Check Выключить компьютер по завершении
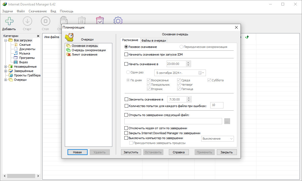The image size is (302, 181). (x=126, y=138)
